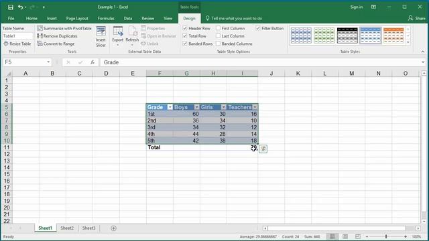This screenshot has height=241, width=429.
Task: Enable the Banded Columns checkbox
Action: click(x=218, y=44)
